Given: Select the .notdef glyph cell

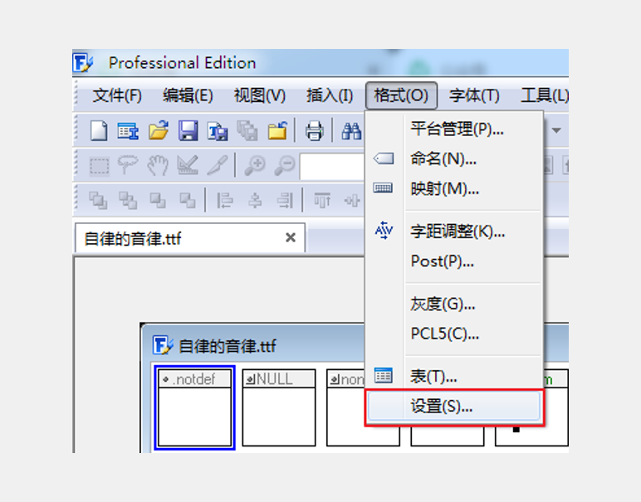Looking at the screenshot, I should 194,407.
